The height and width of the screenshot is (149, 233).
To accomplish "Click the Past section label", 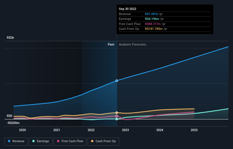I will pos(111,44).
